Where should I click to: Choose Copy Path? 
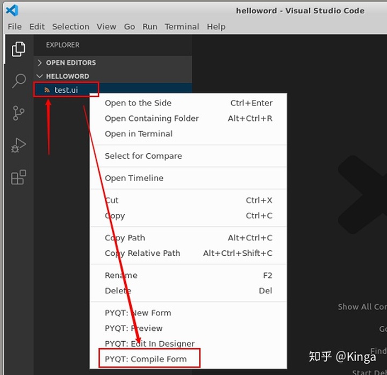[x=188, y=238]
